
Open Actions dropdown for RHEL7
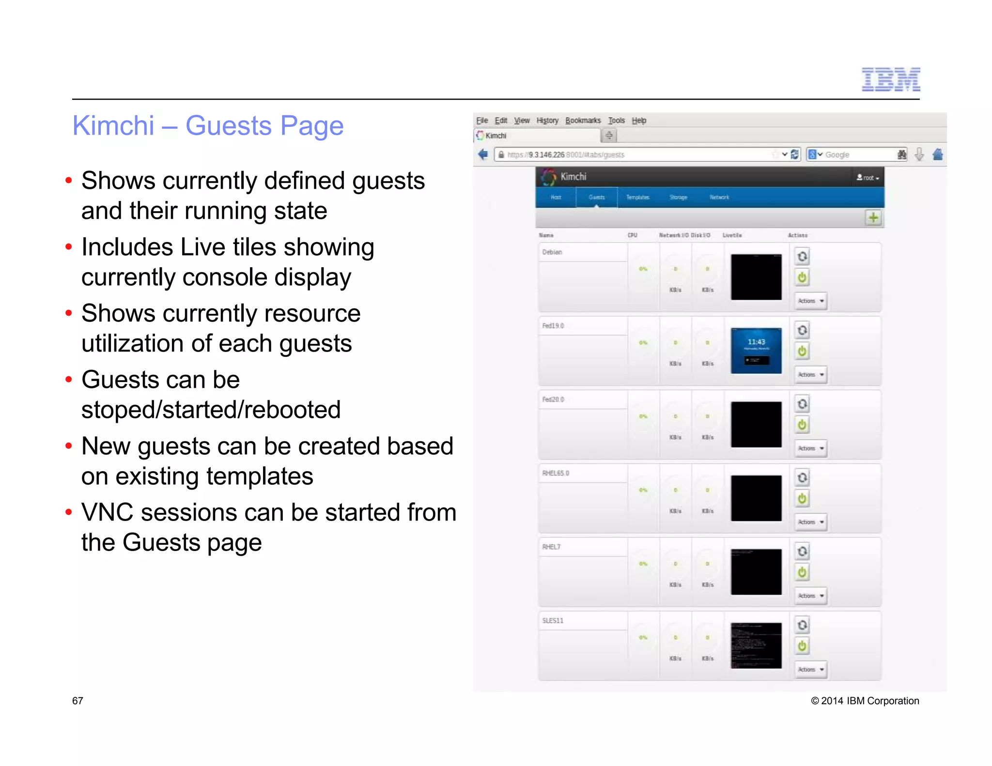pos(810,596)
